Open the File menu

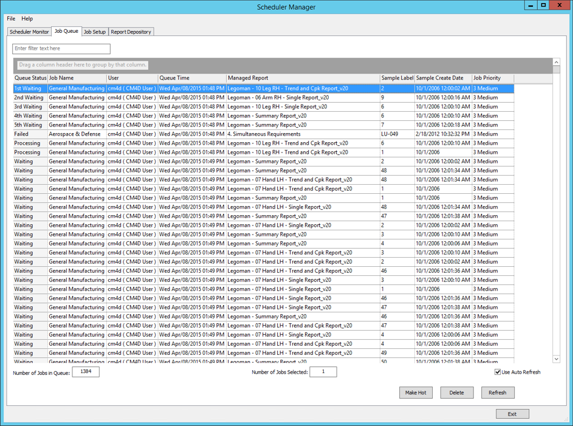tap(10, 18)
